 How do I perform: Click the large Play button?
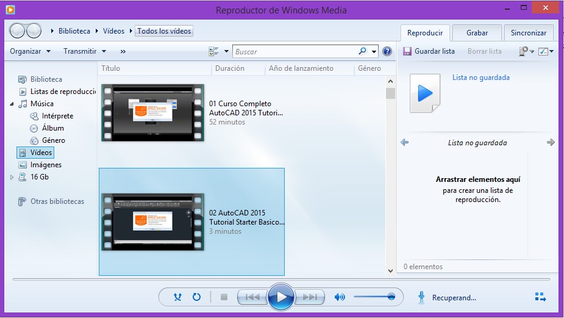(x=280, y=297)
